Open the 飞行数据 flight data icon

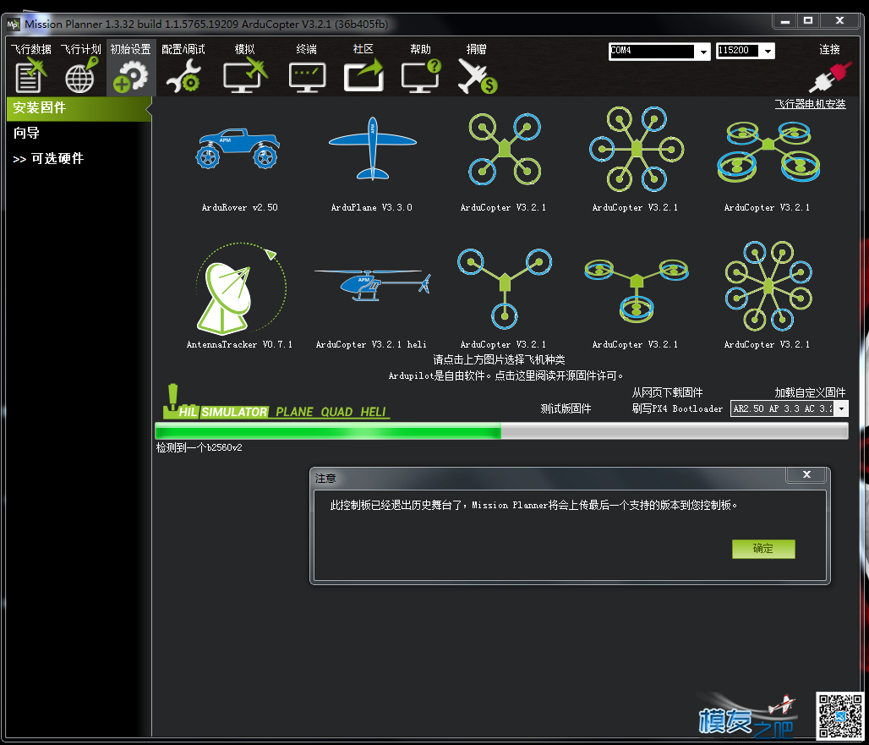30,76
